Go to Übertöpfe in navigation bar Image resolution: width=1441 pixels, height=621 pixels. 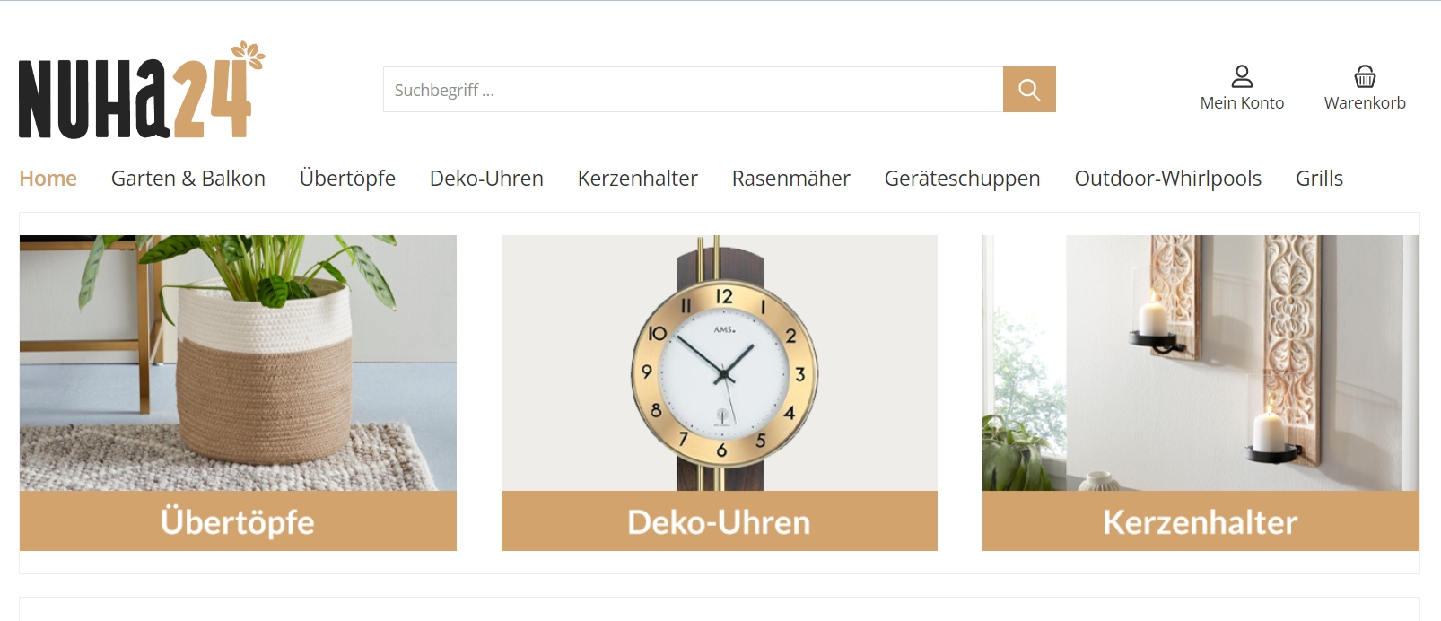[x=347, y=179]
